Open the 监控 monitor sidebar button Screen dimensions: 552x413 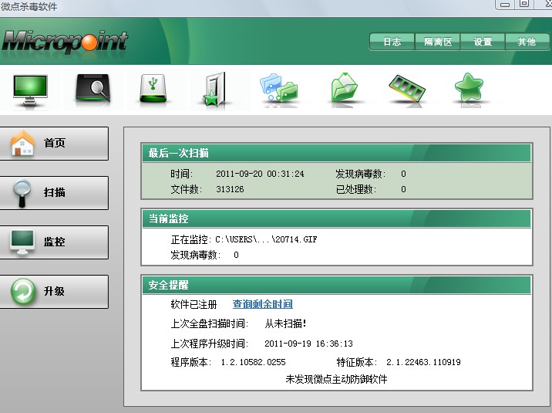(53, 242)
